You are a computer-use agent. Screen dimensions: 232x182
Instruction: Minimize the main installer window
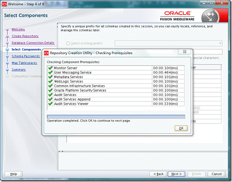[x=204, y=3]
